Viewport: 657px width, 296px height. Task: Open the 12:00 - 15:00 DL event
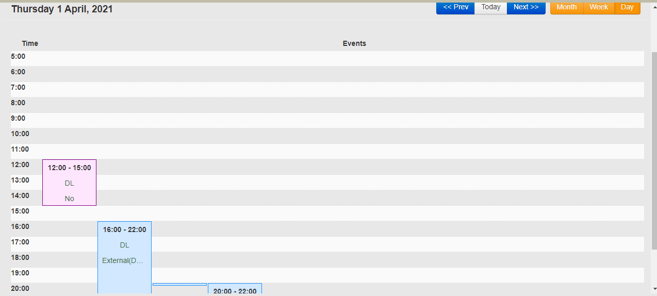(69, 183)
